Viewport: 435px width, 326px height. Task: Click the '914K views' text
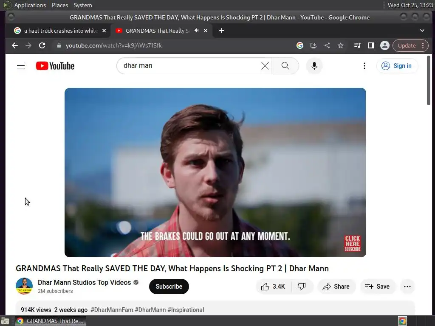[36, 309]
